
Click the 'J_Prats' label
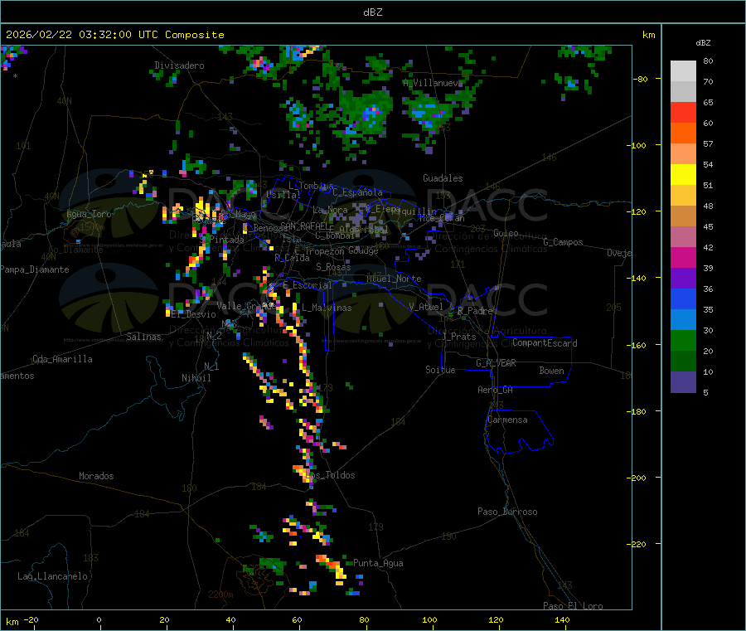[x=459, y=337]
